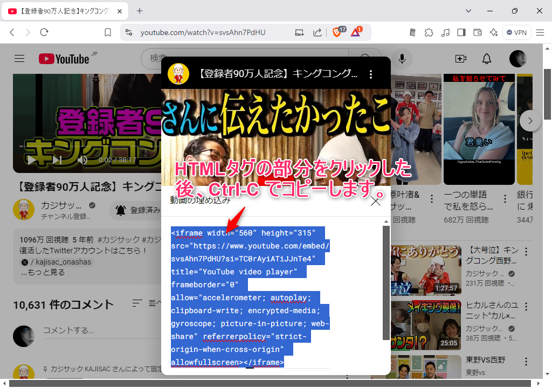Open the shorts thumbnail with dancing people
The width and height of the screenshot is (552, 388).
point(416,129)
